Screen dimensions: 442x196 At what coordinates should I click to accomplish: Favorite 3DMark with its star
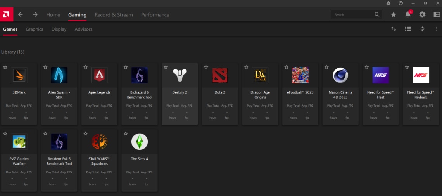(5, 67)
